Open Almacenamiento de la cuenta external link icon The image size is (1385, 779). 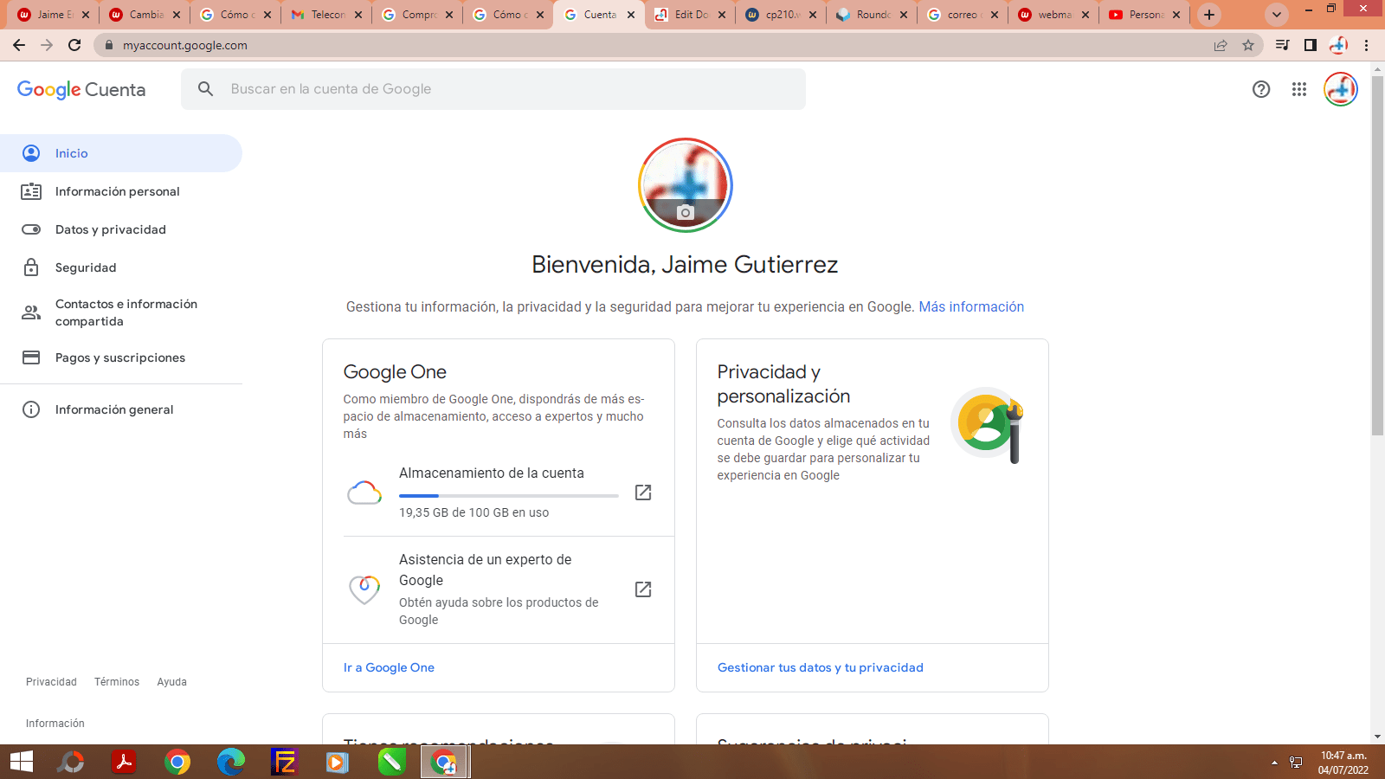643,493
